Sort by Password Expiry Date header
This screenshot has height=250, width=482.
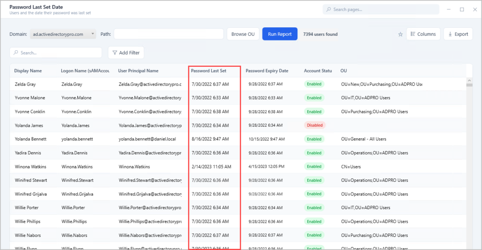click(x=267, y=71)
